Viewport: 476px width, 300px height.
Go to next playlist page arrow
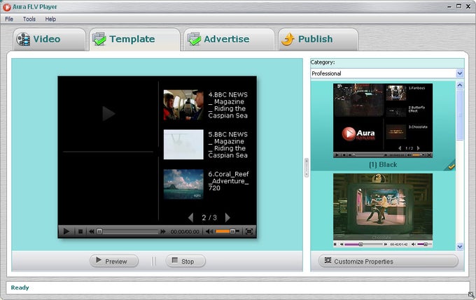coord(227,217)
